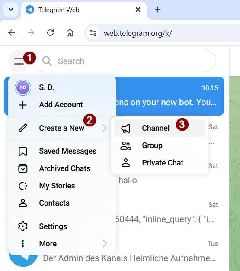
Task: Click the magnifier search icon
Action: click(47, 61)
